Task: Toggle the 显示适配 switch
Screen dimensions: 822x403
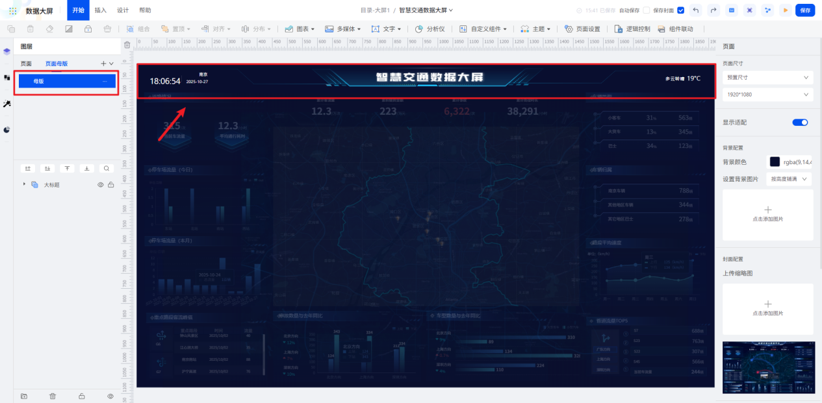Action: [800, 122]
